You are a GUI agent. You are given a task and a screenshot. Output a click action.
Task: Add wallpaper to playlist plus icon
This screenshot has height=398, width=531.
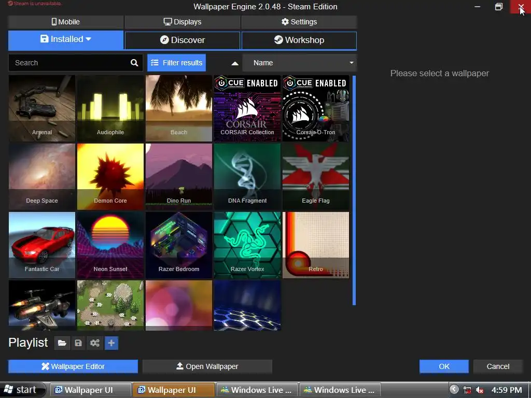pos(111,343)
